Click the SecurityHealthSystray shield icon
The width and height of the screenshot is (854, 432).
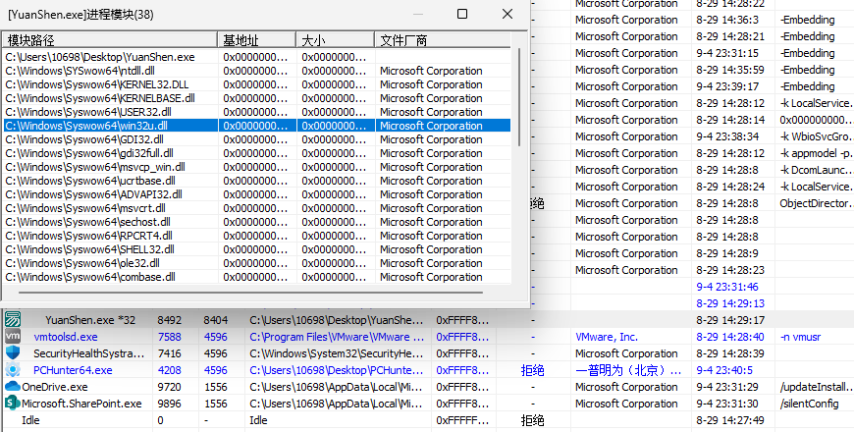click(x=13, y=353)
